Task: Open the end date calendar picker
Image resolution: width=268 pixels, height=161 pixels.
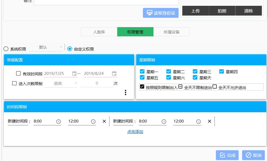Action: [x=114, y=74]
